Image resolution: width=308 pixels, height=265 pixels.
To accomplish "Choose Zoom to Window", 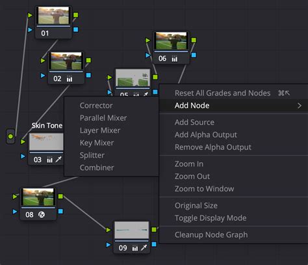I will click(x=204, y=189).
